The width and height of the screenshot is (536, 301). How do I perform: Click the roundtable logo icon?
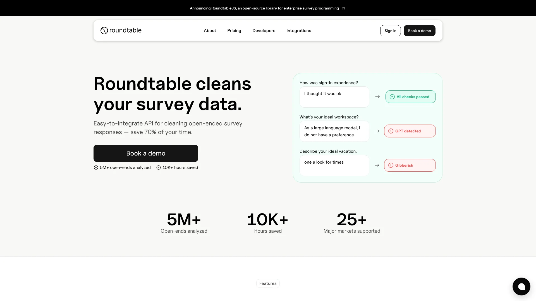pos(104,30)
